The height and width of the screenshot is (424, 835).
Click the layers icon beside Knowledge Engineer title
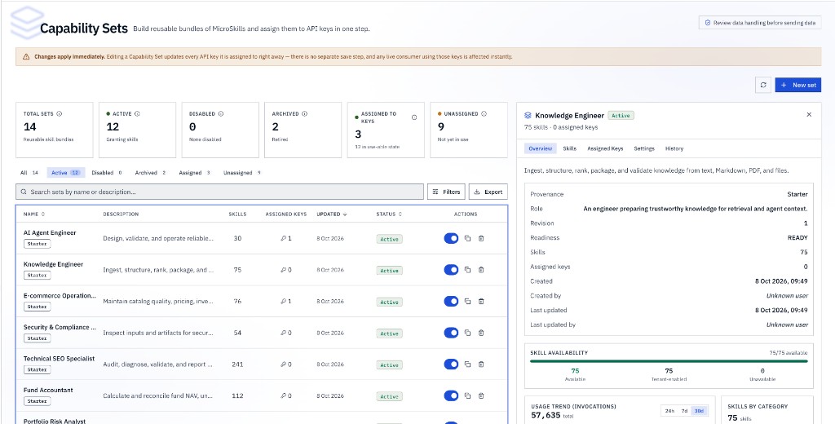(x=528, y=115)
